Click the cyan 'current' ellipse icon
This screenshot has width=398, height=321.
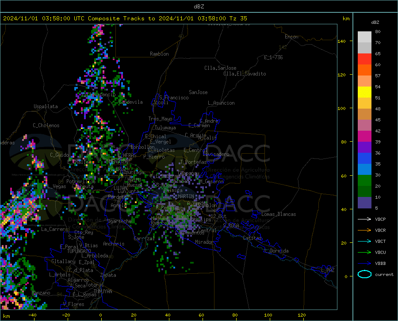(x=364, y=274)
